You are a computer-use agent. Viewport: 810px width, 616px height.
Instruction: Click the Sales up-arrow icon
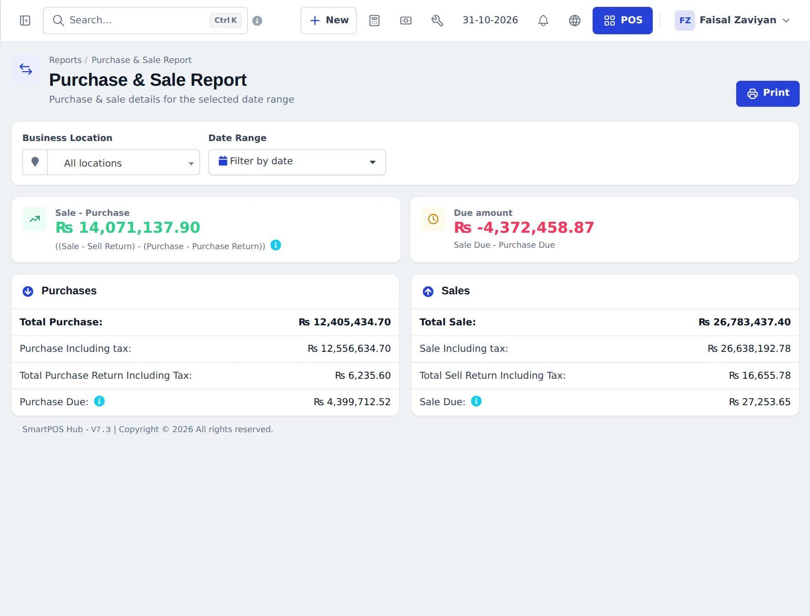click(x=428, y=291)
